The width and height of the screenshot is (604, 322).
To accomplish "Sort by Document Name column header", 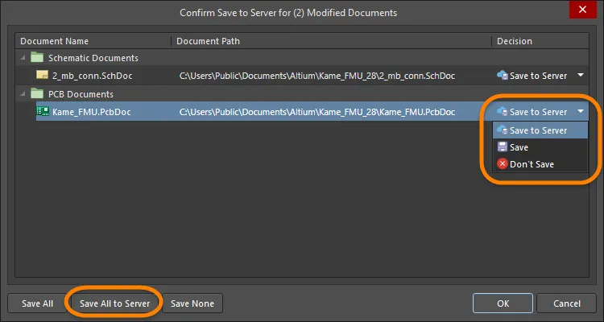I will click(93, 41).
